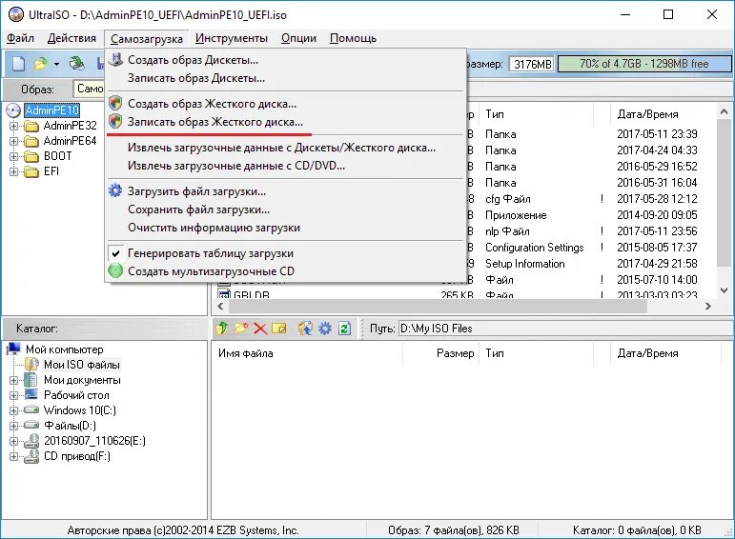Click the Размер column header in catalog
Viewport: 735px width, 539px height.
[x=440, y=353]
